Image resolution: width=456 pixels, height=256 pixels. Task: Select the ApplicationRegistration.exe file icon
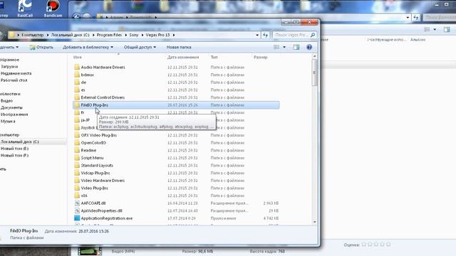(77, 218)
